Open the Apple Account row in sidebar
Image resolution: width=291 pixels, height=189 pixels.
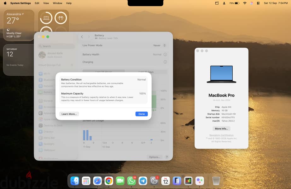click(56, 55)
